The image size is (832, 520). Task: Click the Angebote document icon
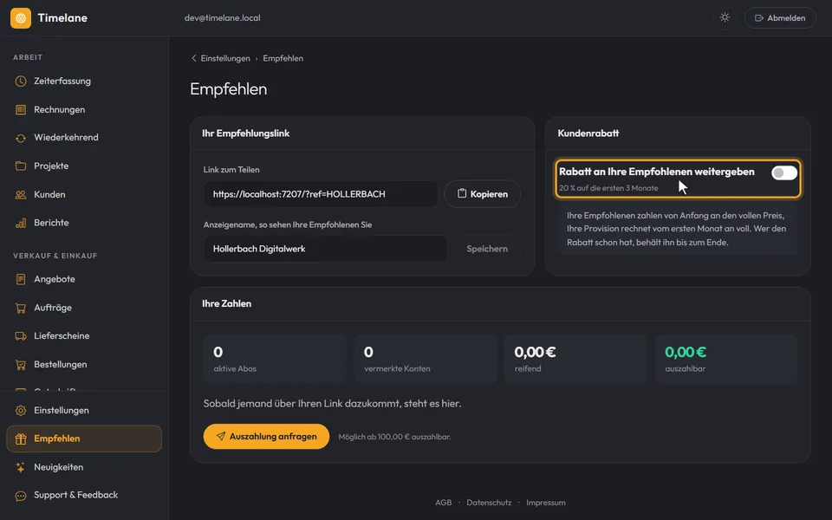point(21,279)
